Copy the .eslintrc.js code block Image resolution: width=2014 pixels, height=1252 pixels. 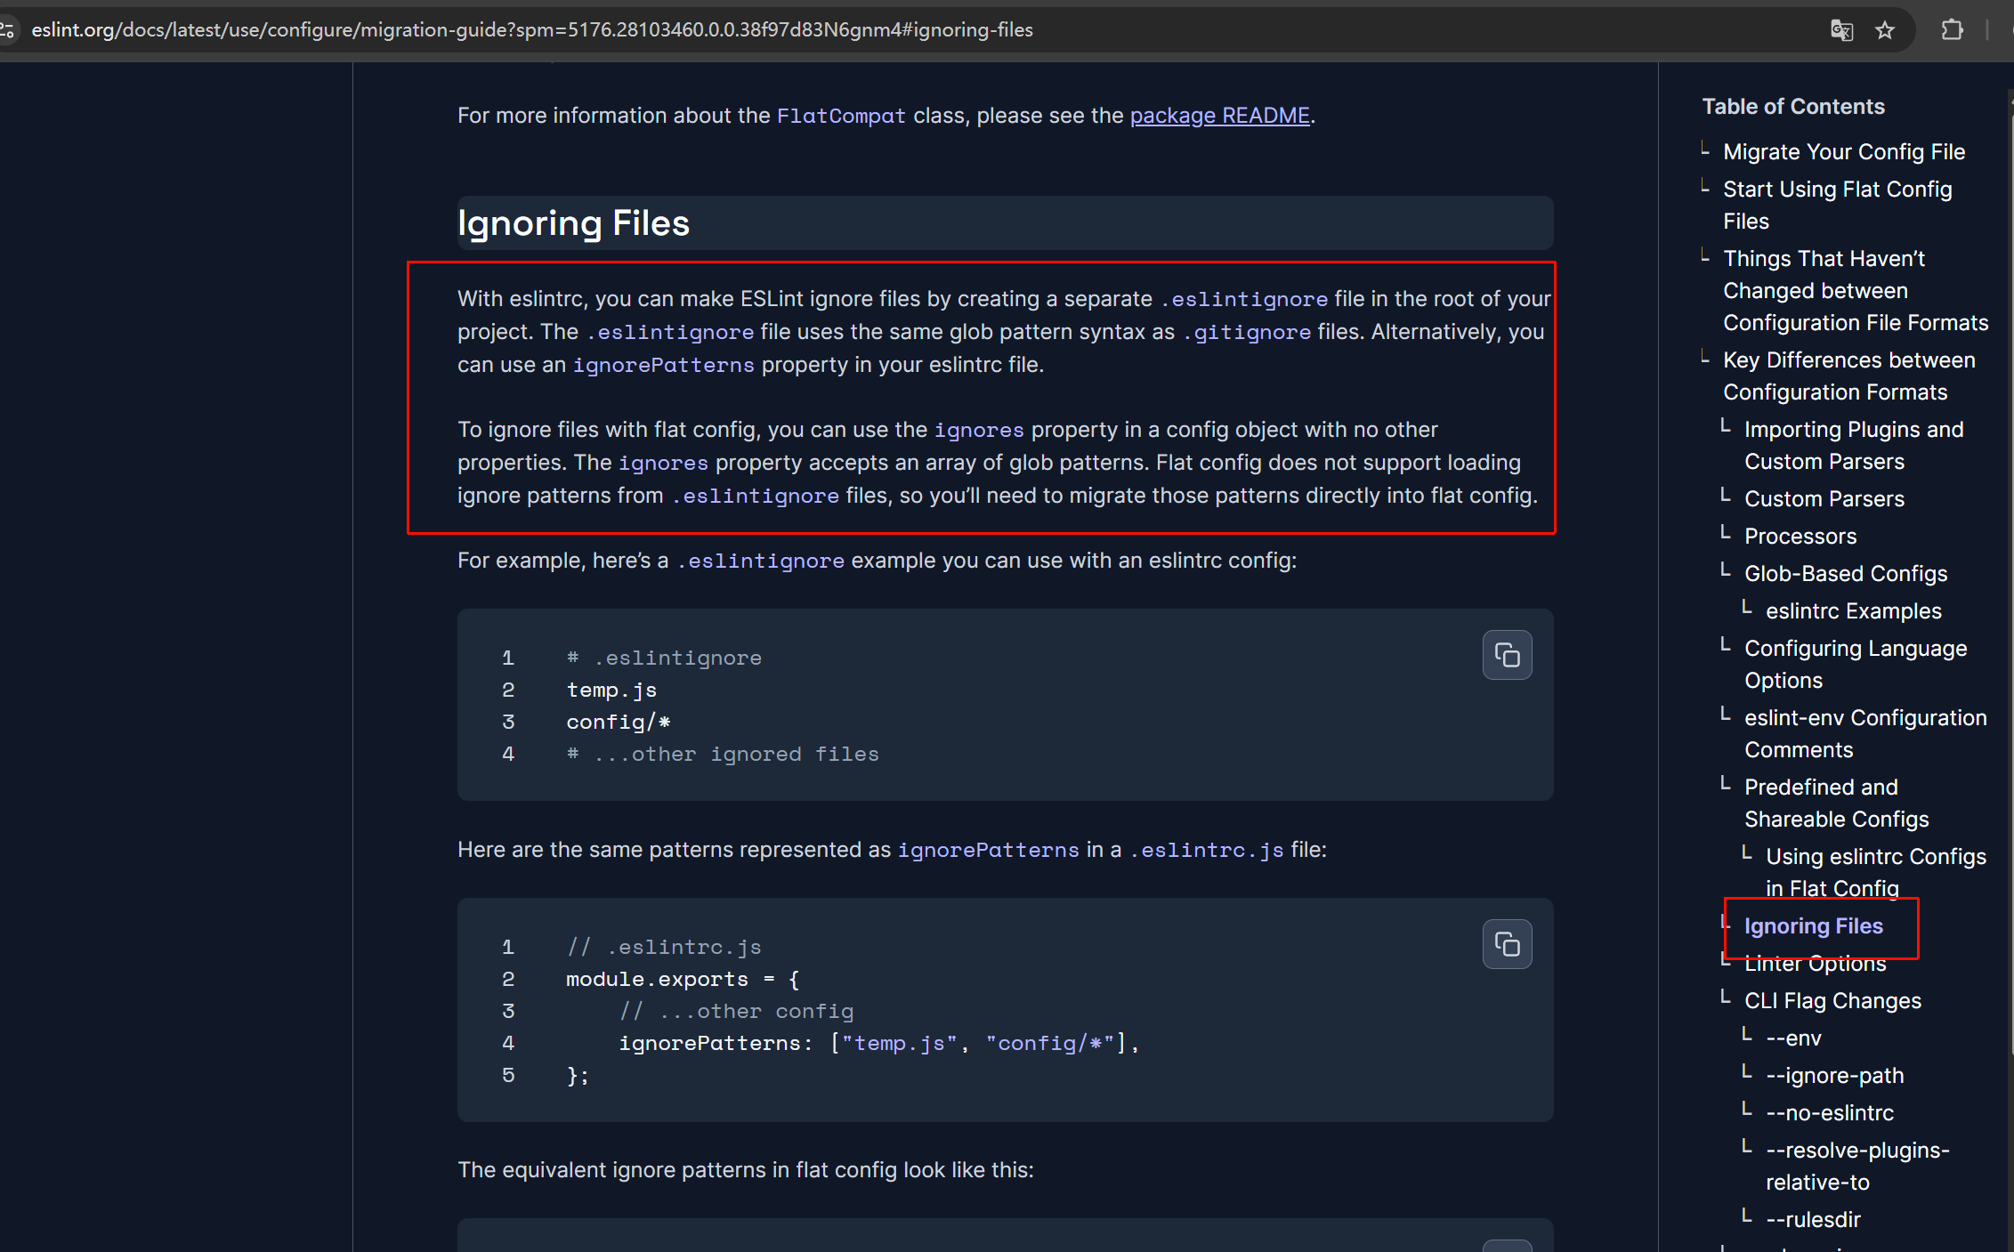point(1507,944)
